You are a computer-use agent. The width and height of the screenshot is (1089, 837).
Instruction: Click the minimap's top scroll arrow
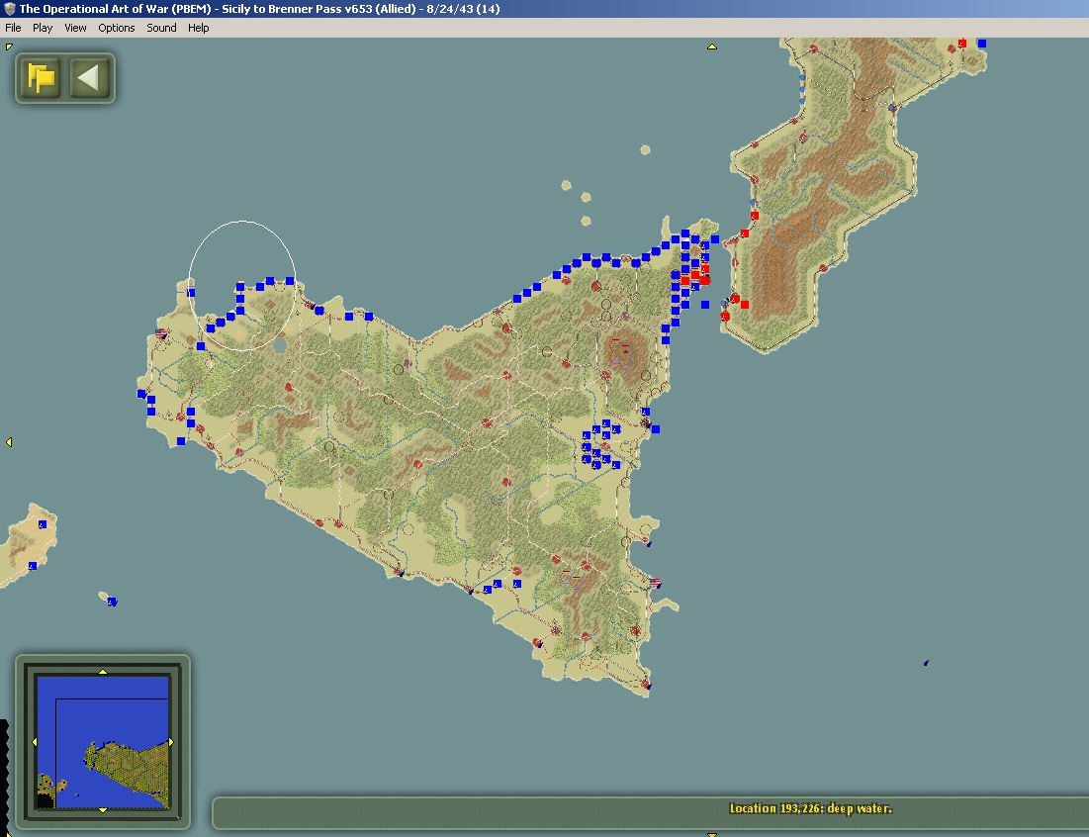103,672
